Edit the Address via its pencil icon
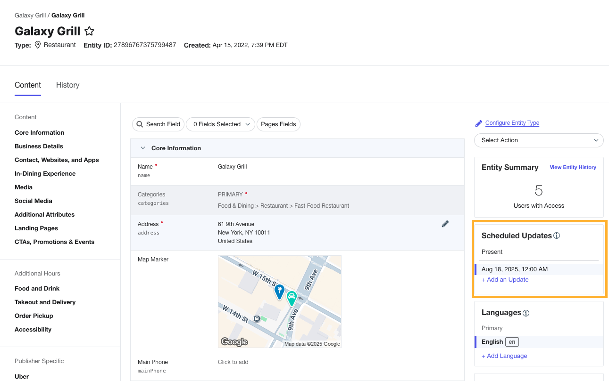This screenshot has height=381, width=609. [445, 224]
